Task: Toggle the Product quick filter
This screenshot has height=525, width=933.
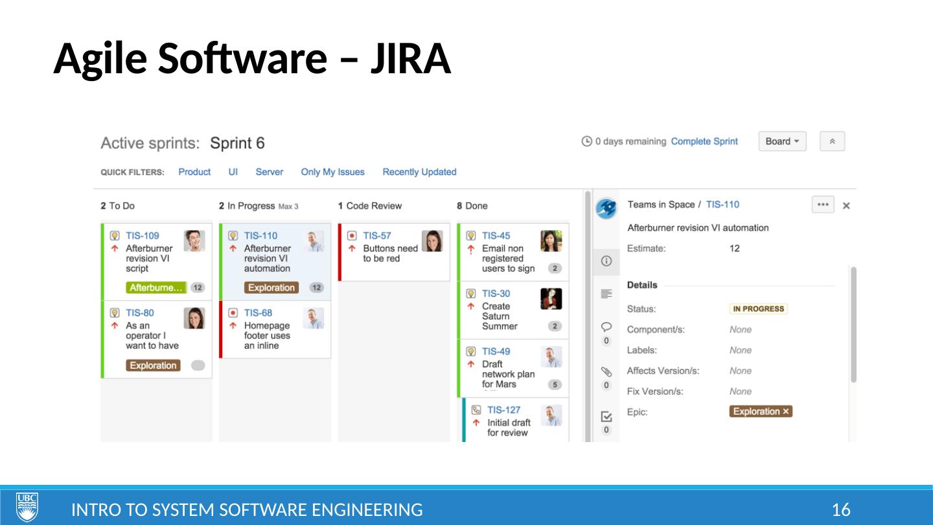Action: point(194,172)
